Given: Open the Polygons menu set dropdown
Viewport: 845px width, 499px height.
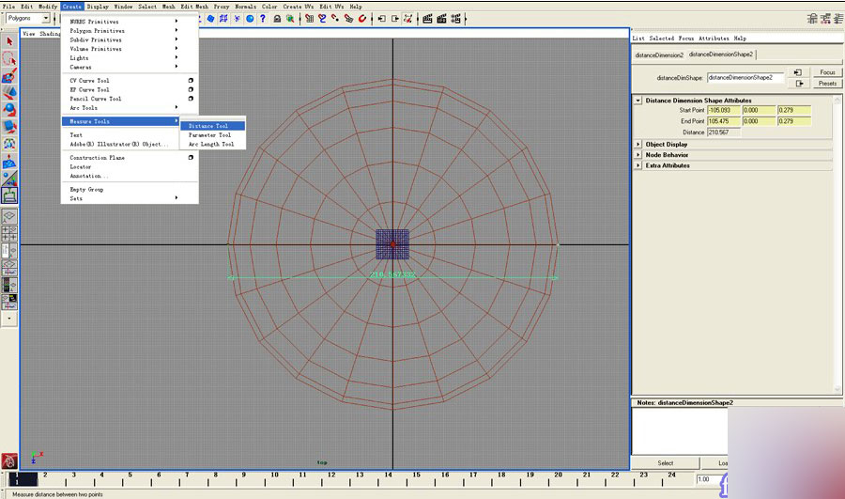Looking at the screenshot, I should click(46, 18).
